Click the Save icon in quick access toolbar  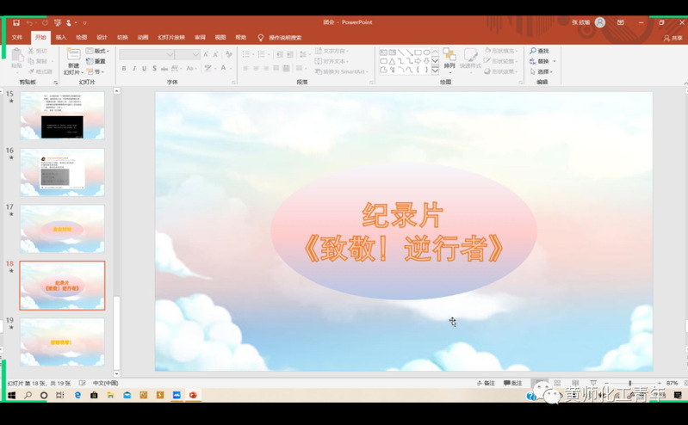point(15,23)
